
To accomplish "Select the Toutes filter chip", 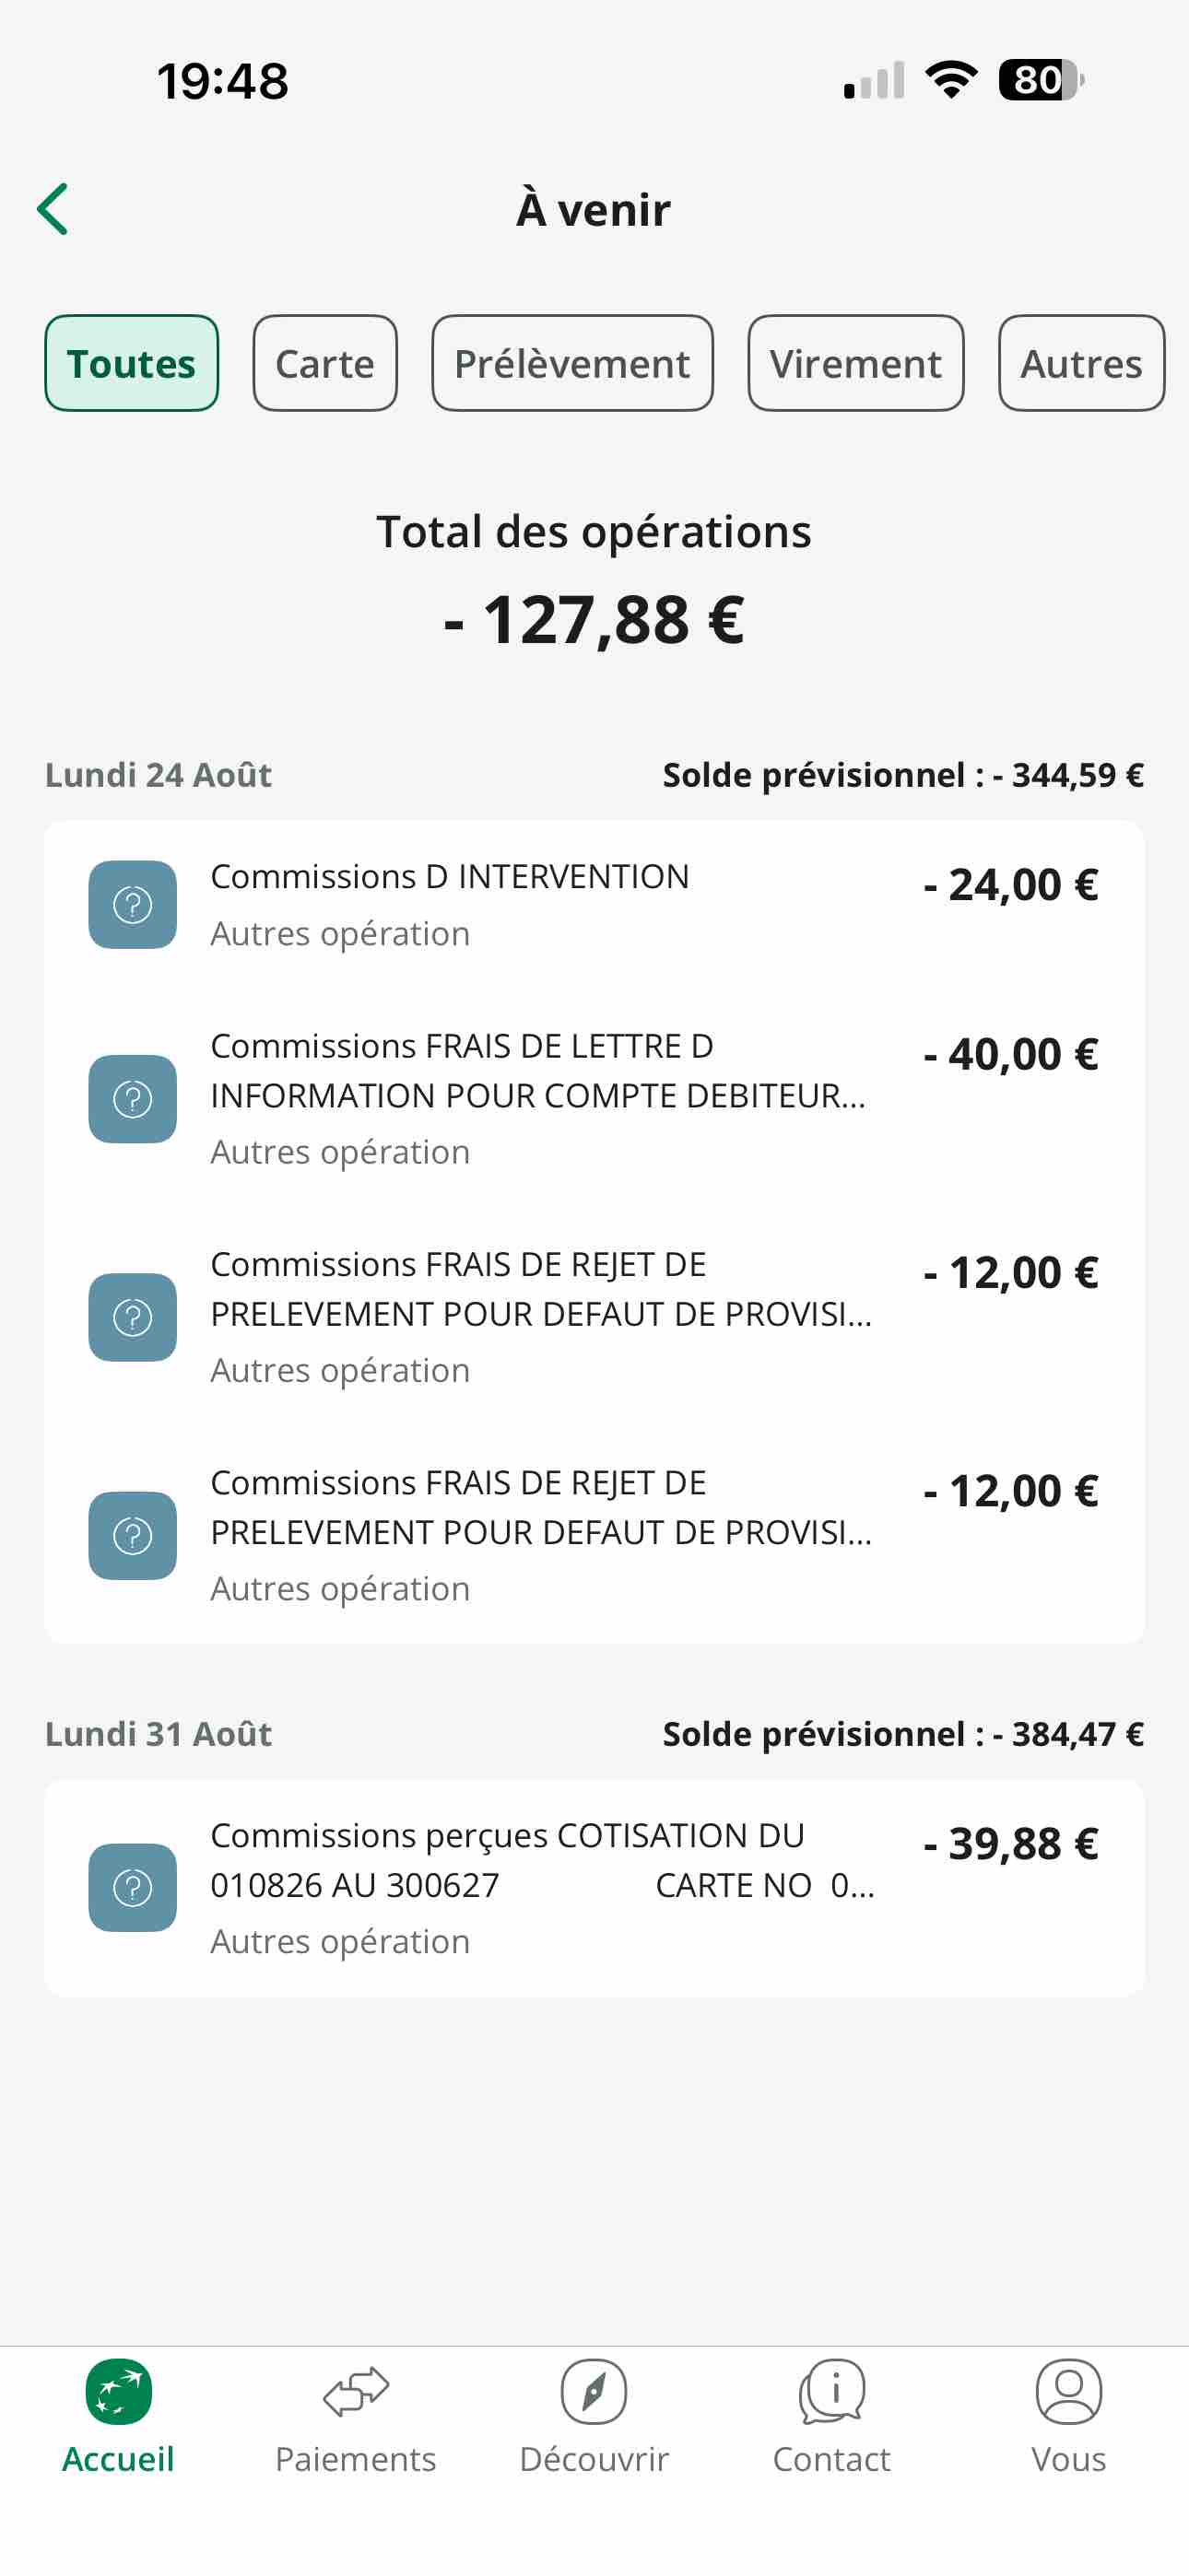I will point(131,363).
